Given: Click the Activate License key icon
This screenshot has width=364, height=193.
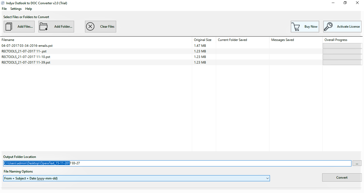Looking at the screenshot, I should click(328, 27).
